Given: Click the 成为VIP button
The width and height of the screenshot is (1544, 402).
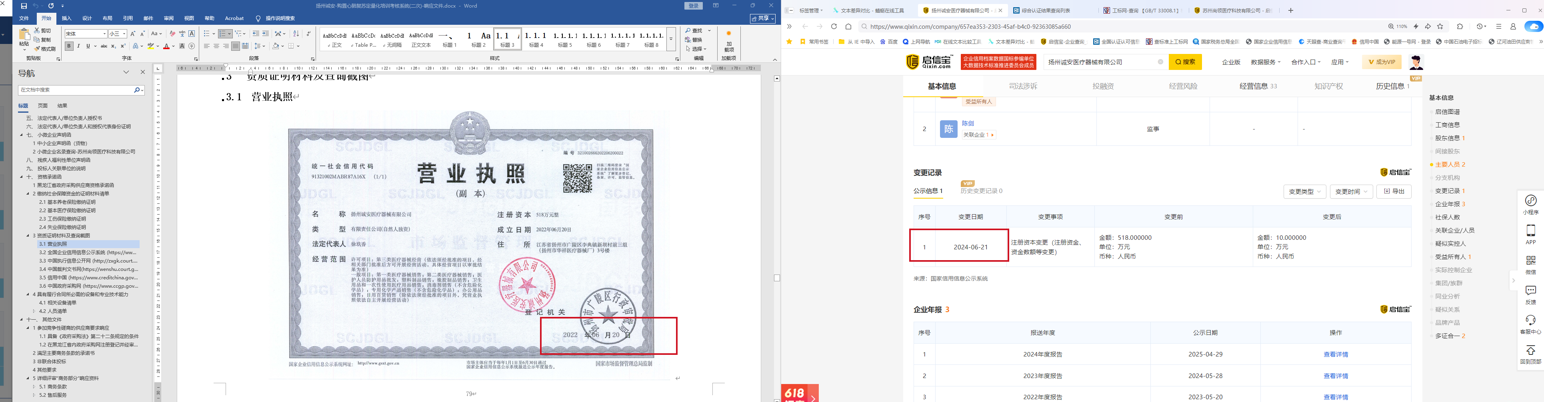Looking at the screenshot, I should click(1382, 62).
